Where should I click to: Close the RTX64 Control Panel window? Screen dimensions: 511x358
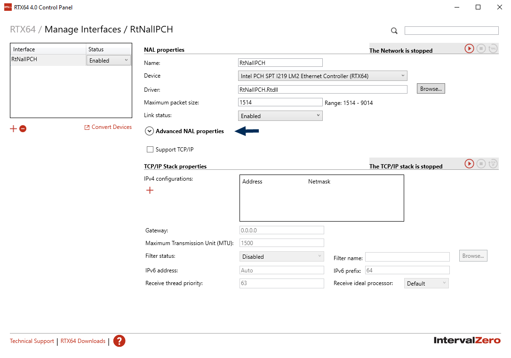[500, 7]
